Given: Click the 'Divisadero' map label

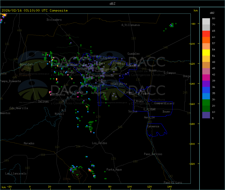Looking at the screenshot, I should pos(54,20).
